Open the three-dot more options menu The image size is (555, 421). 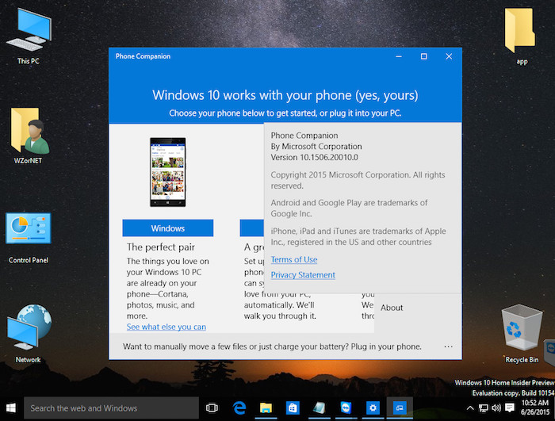pos(449,346)
